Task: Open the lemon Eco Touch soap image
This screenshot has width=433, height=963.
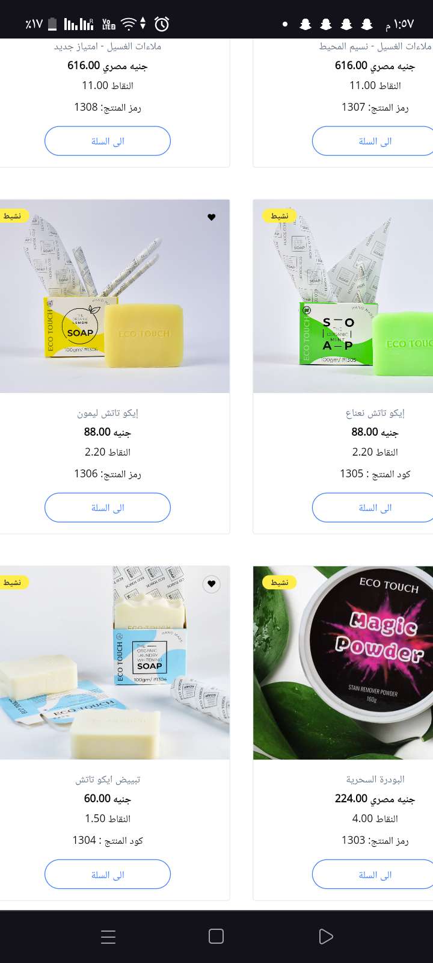Action: [114, 296]
